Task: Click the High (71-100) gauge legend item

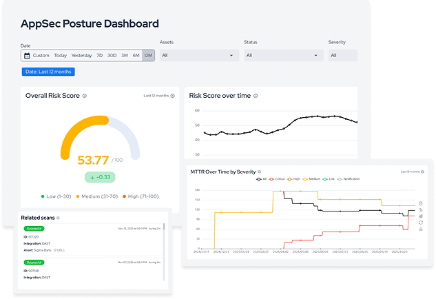Action: point(141,196)
